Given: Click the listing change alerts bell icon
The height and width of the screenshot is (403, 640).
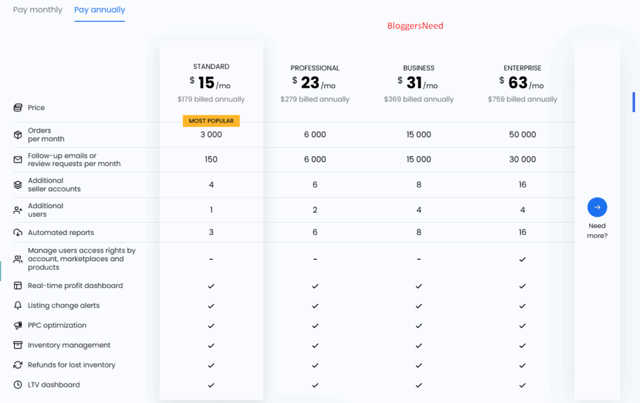Looking at the screenshot, I should (x=17, y=306).
